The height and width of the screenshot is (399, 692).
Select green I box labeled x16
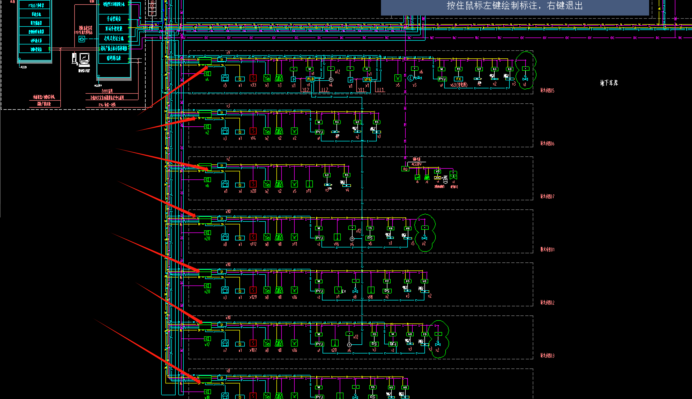point(337,237)
